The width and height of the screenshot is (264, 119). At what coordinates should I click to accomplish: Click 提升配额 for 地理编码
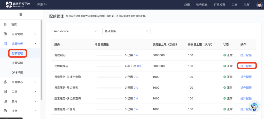[246, 55]
